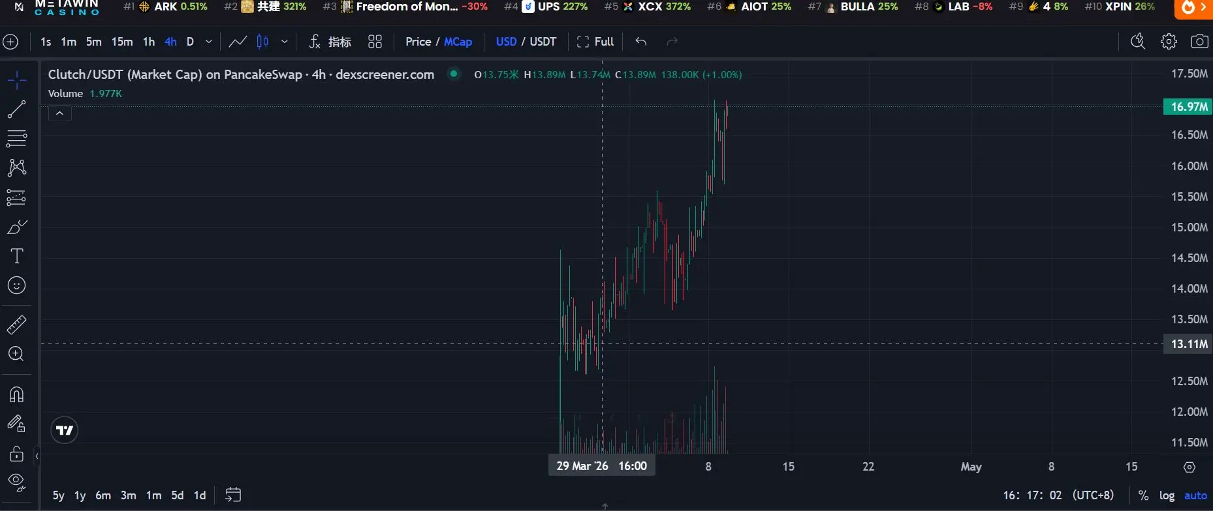The width and height of the screenshot is (1213, 511).
Task: Toggle hide all drawings eye icon
Action: click(x=17, y=482)
